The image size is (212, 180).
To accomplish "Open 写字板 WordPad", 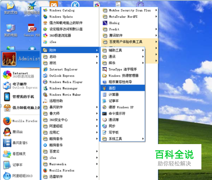I will pos(123,132).
